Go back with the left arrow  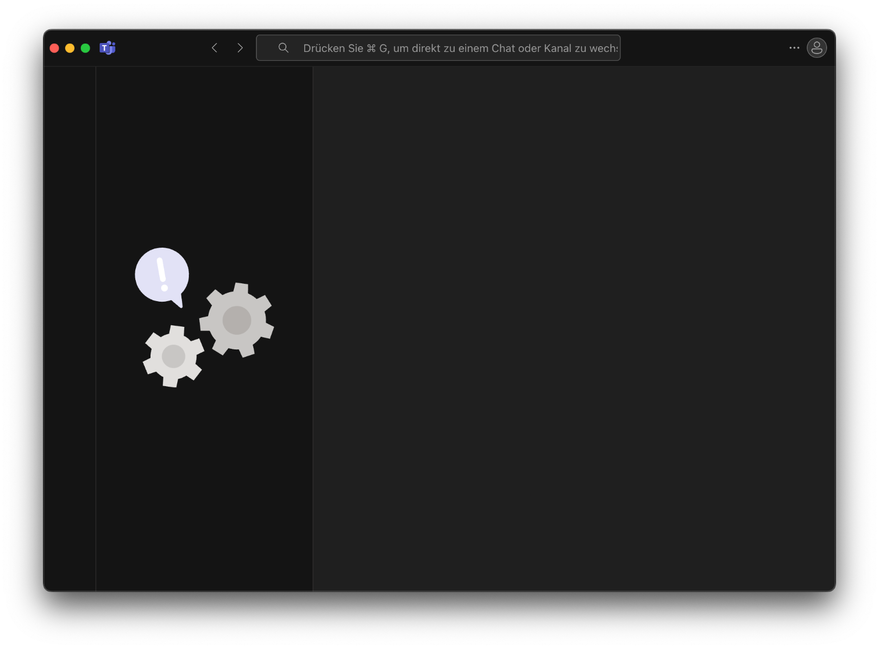[215, 48]
